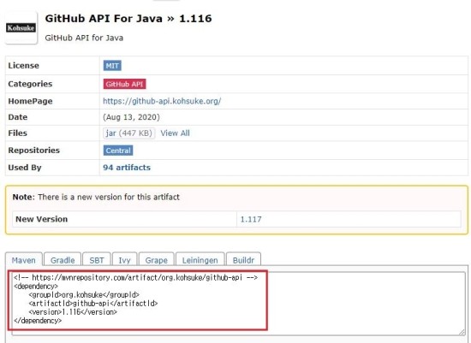Open the Central repository badge
The image size is (471, 343).
point(118,151)
